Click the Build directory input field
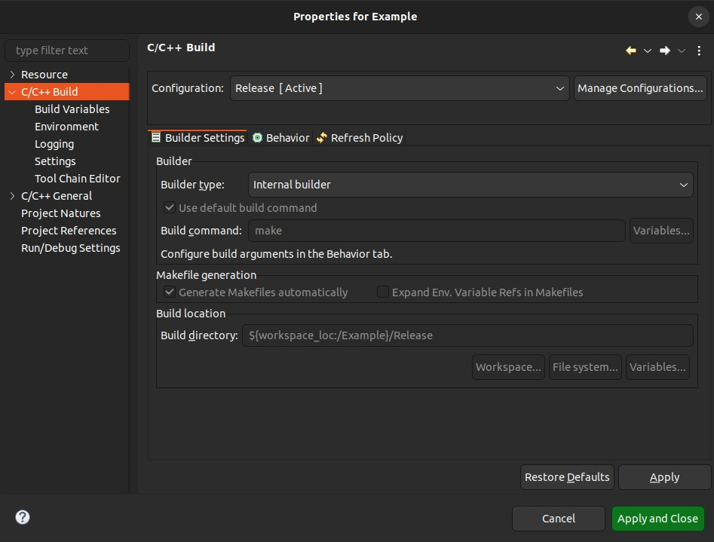Viewport: 714px width, 542px height. click(467, 335)
